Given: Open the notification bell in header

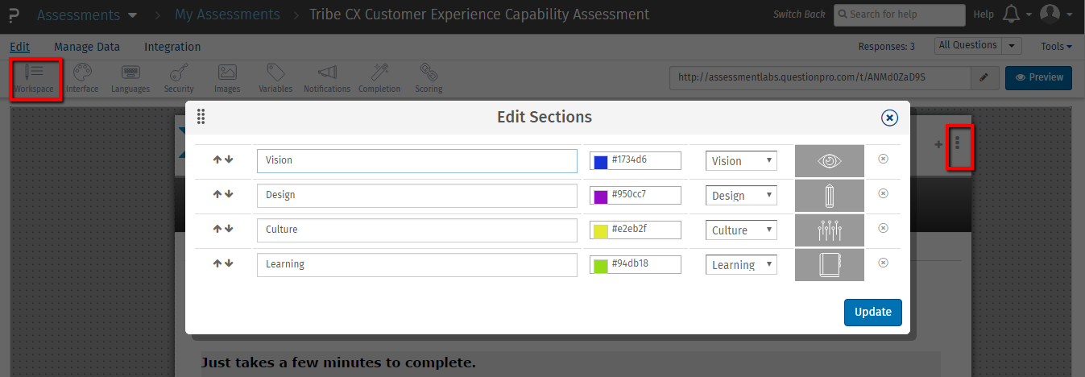Looking at the screenshot, I should point(1013,14).
